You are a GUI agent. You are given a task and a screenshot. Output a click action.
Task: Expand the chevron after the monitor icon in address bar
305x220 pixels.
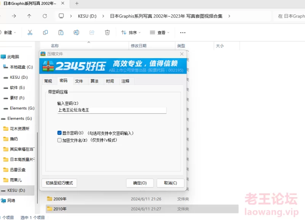71,16
